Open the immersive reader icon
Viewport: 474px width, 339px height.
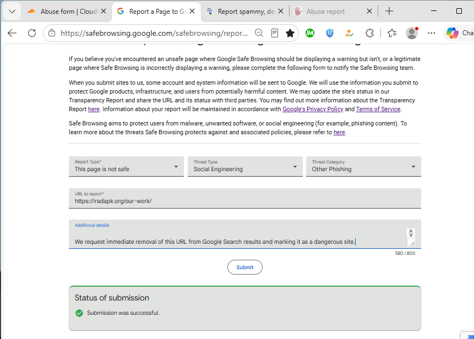[x=275, y=33]
